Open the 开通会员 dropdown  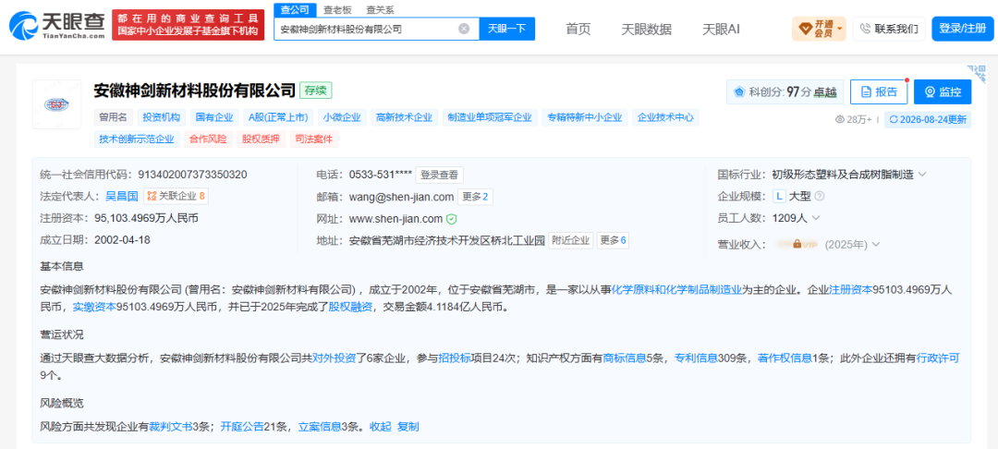(x=819, y=29)
